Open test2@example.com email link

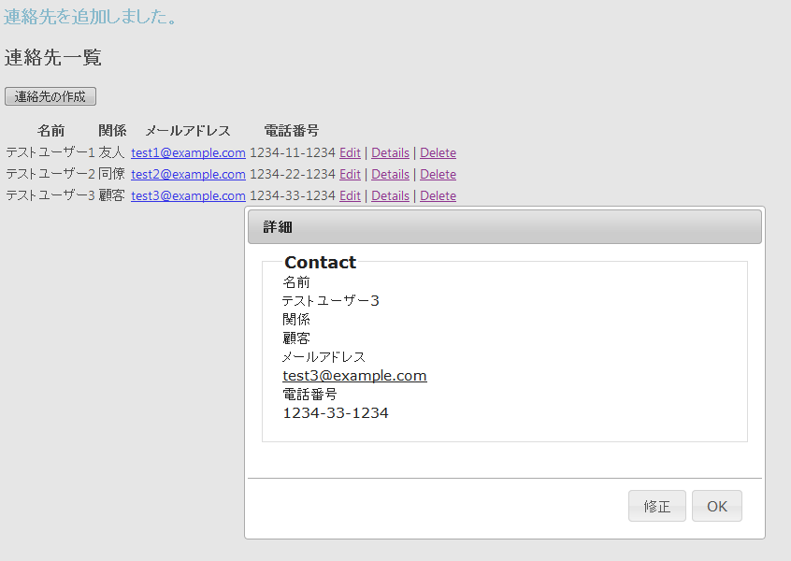click(x=188, y=175)
